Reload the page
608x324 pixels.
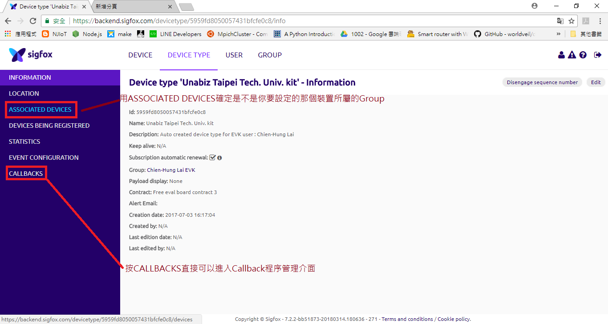(x=33, y=21)
